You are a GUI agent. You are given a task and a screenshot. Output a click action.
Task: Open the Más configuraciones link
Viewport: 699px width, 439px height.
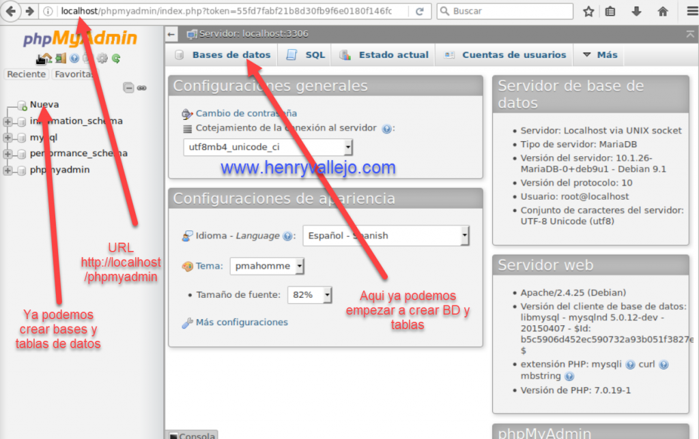241,322
